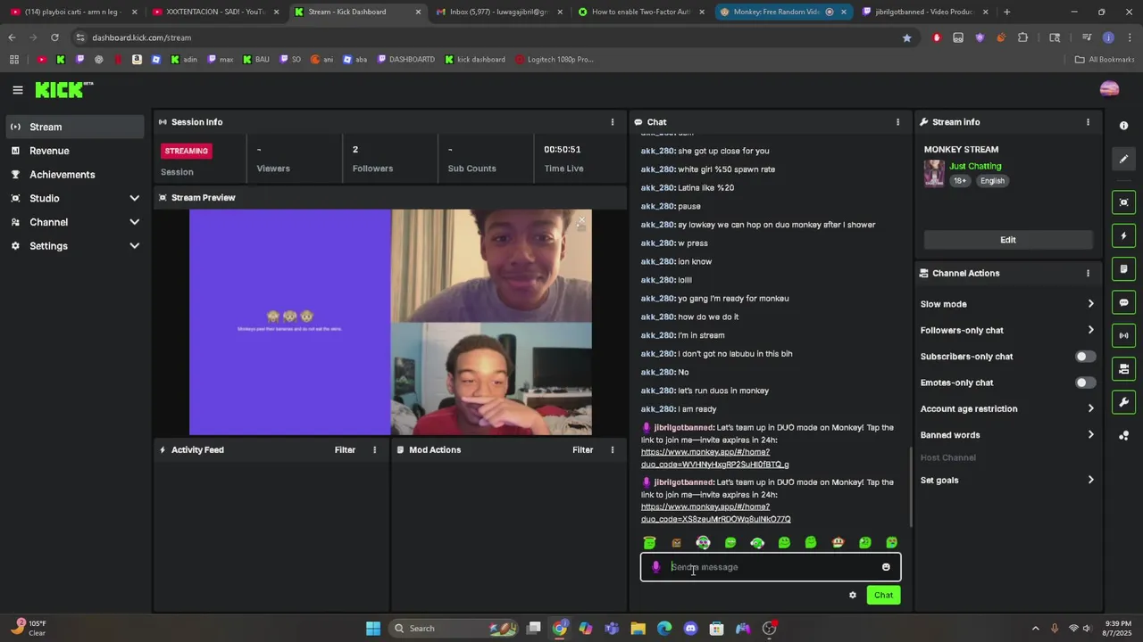Open second monkey.app duo invite link
1143x642 pixels.
(715, 513)
